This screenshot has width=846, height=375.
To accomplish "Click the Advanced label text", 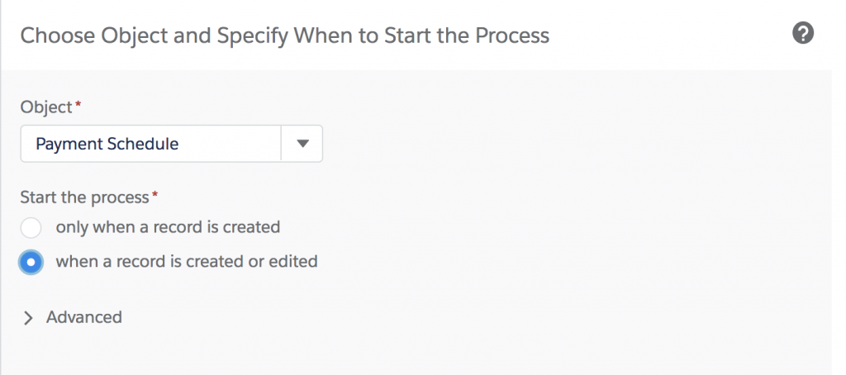I will [84, 317].
